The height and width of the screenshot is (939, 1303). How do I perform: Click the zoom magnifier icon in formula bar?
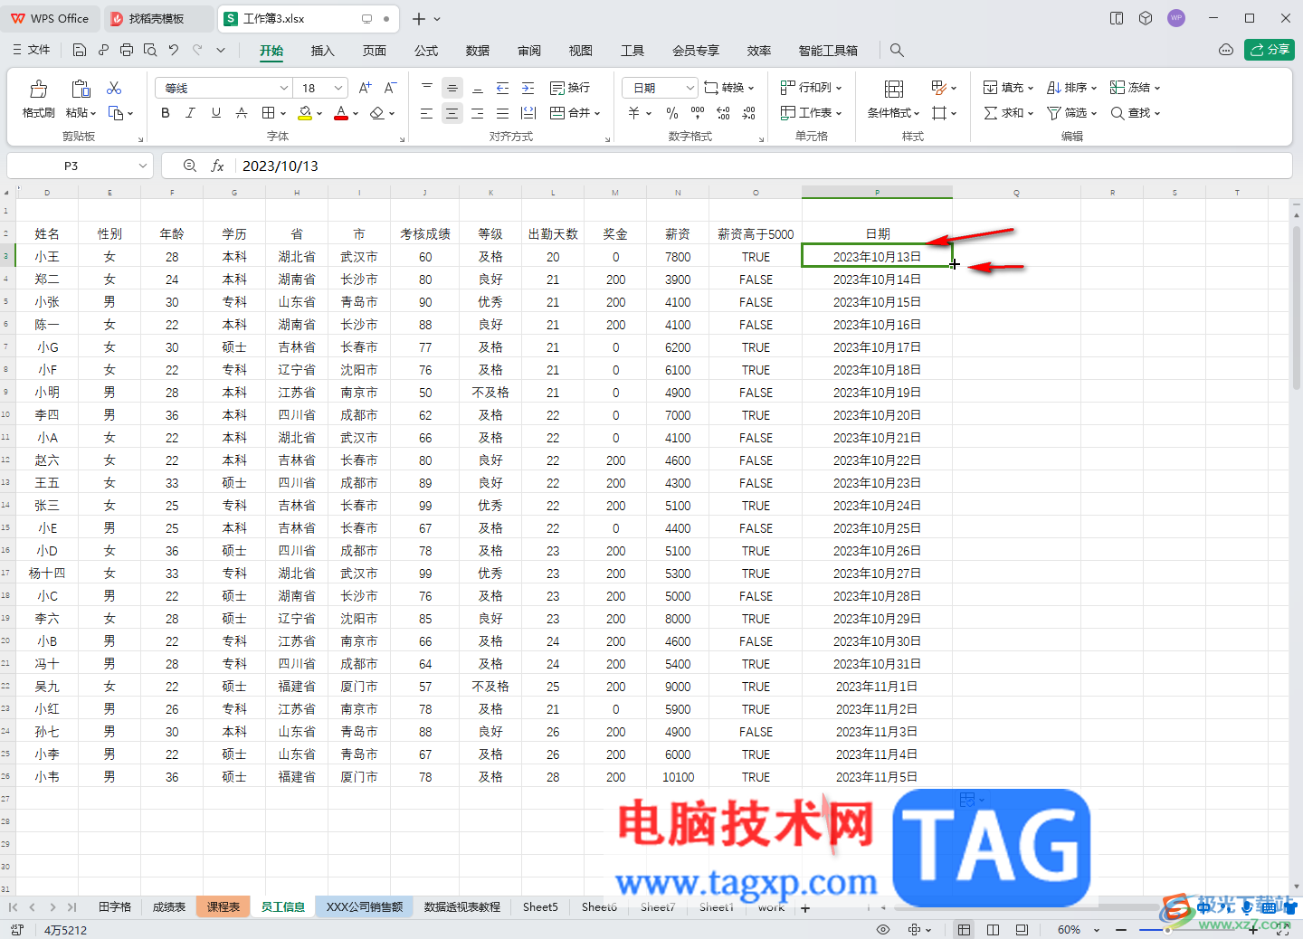190,166
